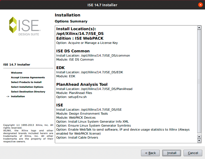Click the ISE_DS/common install location line
The image size is (205, 159).
click(x=93, y=56)
